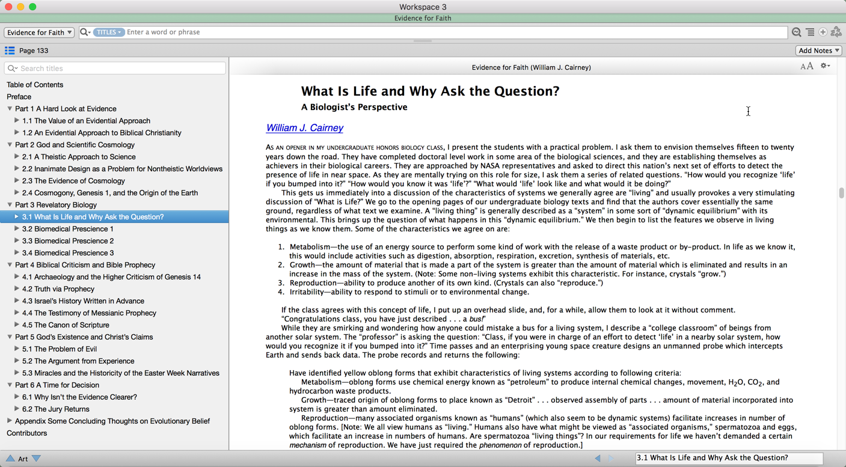Collapse Part 2 God and Scientific Cosmology triangle

pyautogui.click(x=10, y=145)
